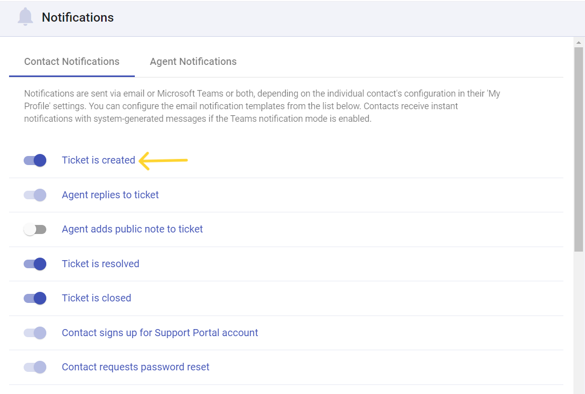Click the scrollbar up arrow
Image resolution: width=585 pixels, height=394 pixels.
tap(578, 42)
